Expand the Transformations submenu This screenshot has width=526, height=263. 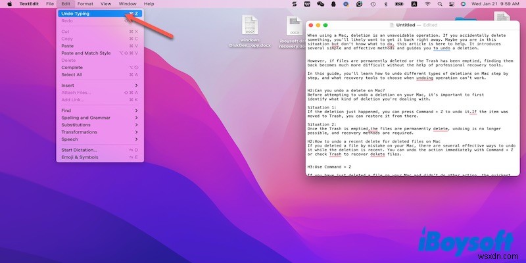tap(100, 132)
